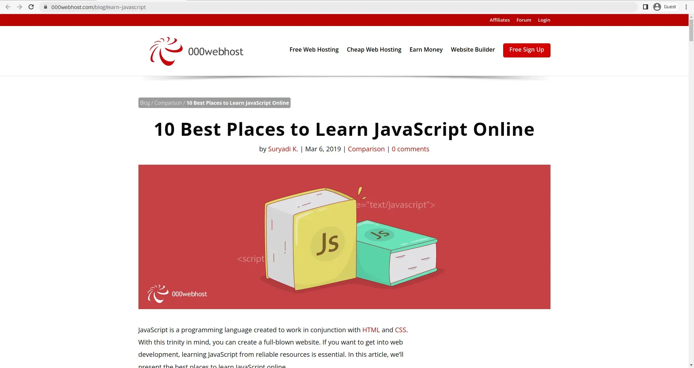Expand the Free Web Hosting menu
The image size is (694, 368).
tap(314, 49)
